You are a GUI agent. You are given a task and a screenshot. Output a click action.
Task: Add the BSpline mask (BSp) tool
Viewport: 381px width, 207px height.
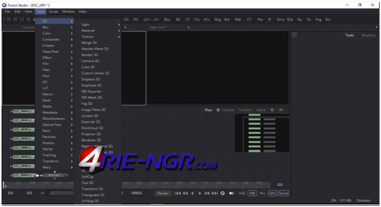click(290, 20)
